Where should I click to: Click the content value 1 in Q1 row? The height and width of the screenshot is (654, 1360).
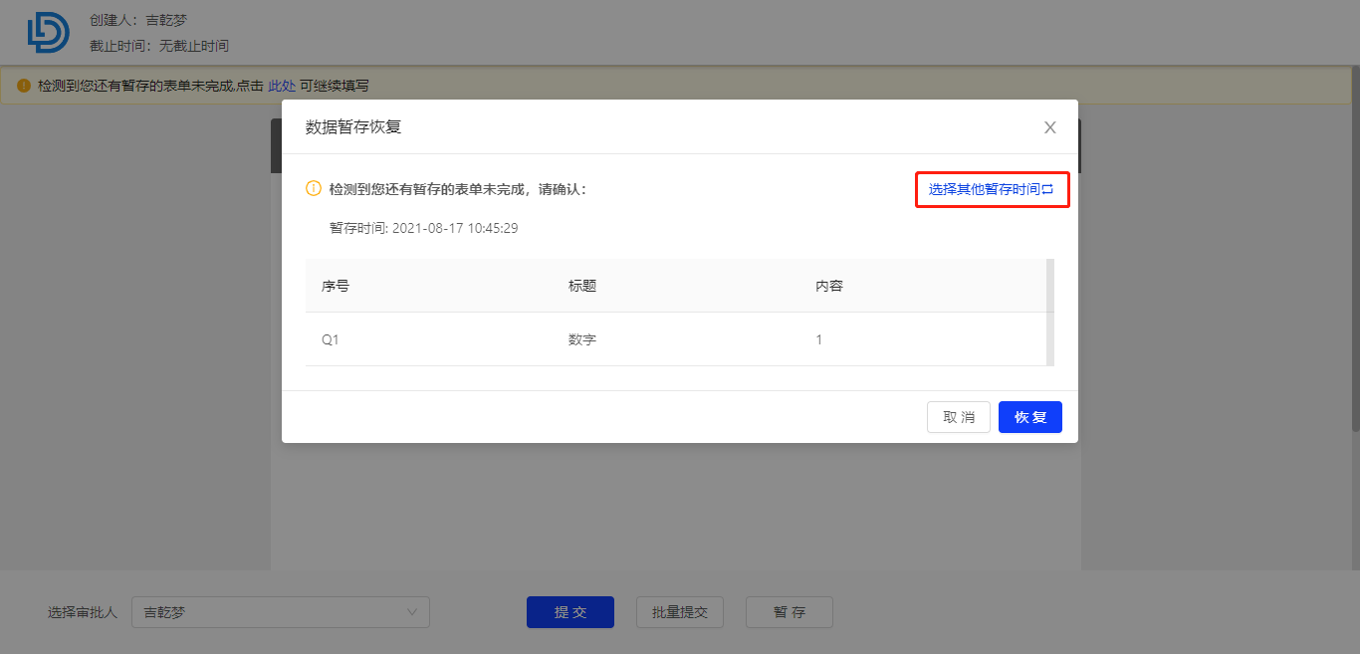(819, 339)
